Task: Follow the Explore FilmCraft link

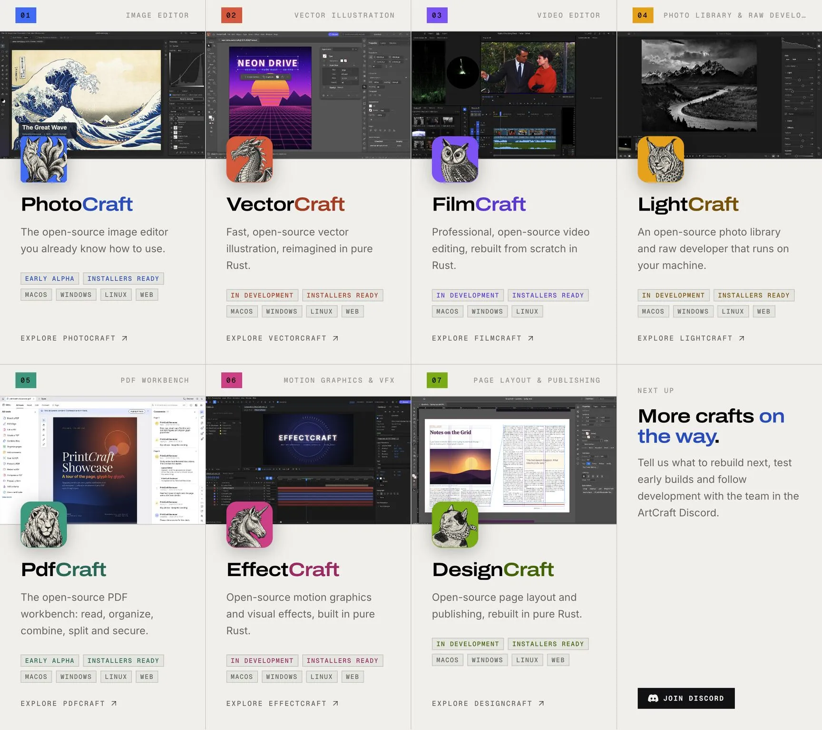Action: coord(483,338)
